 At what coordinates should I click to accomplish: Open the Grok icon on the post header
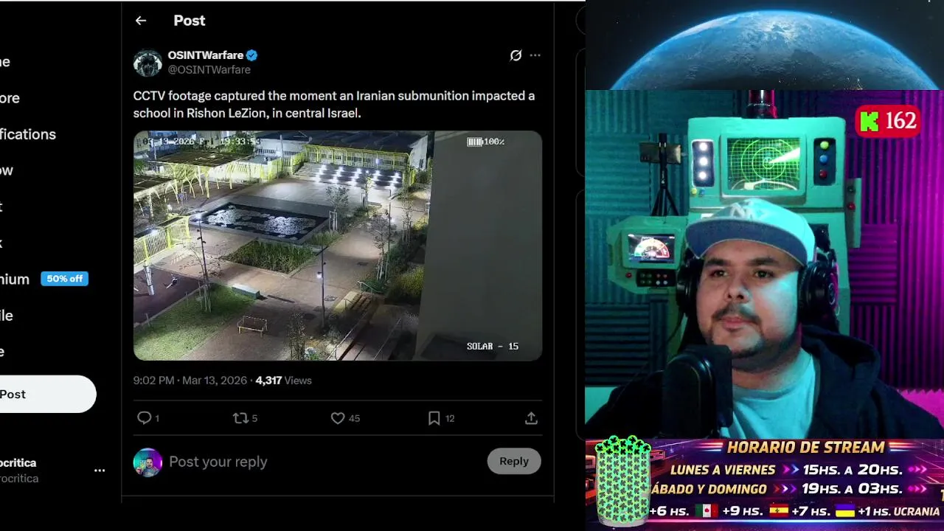point(516,55)
